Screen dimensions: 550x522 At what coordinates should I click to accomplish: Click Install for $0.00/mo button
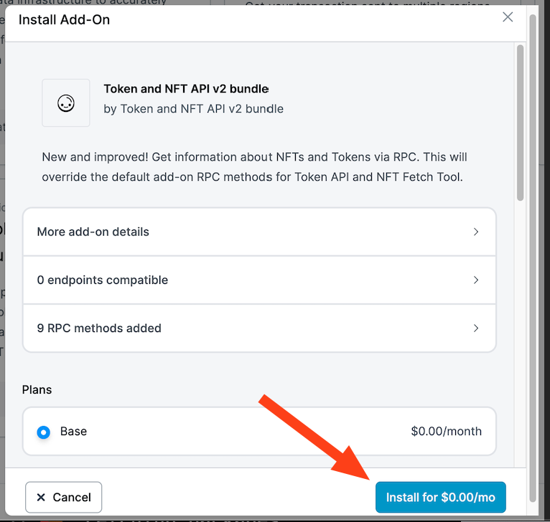(441, 497)
